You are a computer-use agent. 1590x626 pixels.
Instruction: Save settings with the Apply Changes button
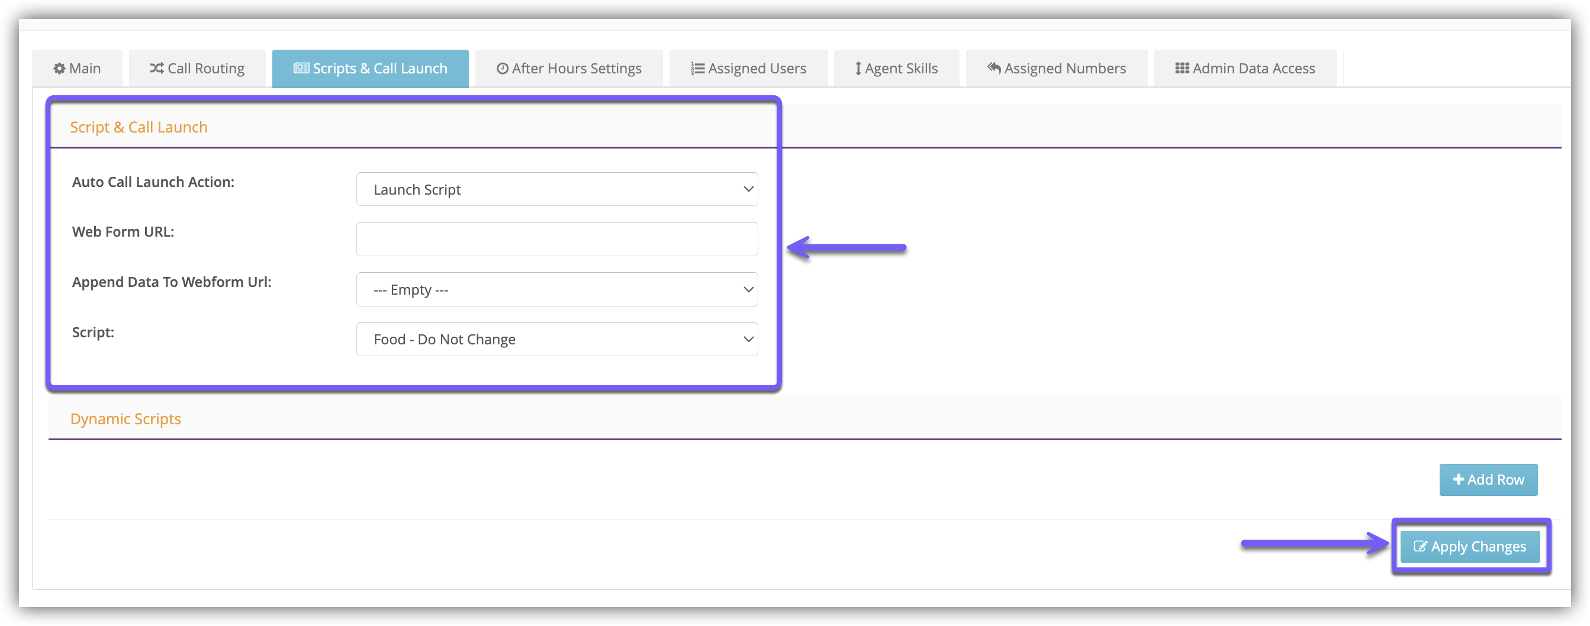click(1470, 547)
